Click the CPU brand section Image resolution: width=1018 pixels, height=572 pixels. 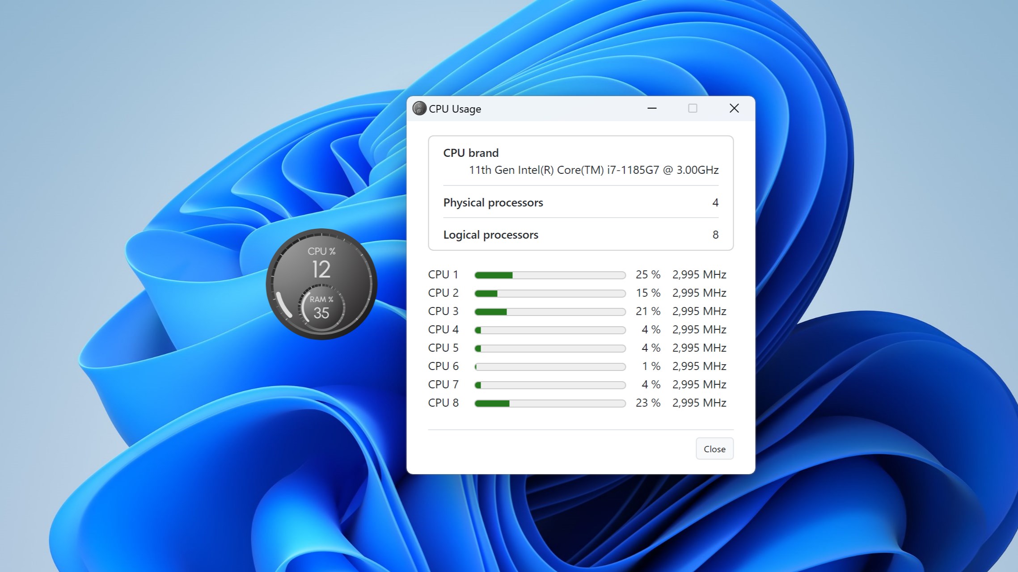470,152
